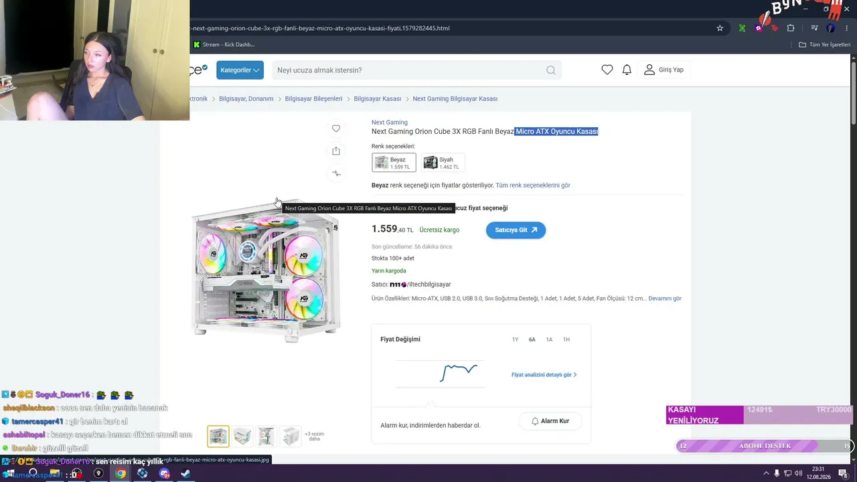Screen dimensions: 857x482
Task: Open the volume speaker icon in the tray
Action: [797, 473]
